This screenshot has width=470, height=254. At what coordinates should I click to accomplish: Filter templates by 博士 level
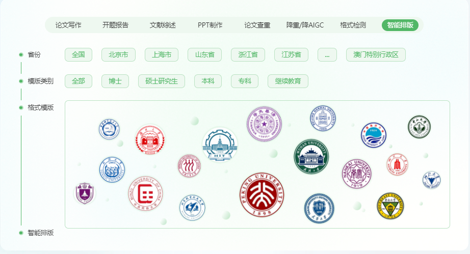point(115,81)
